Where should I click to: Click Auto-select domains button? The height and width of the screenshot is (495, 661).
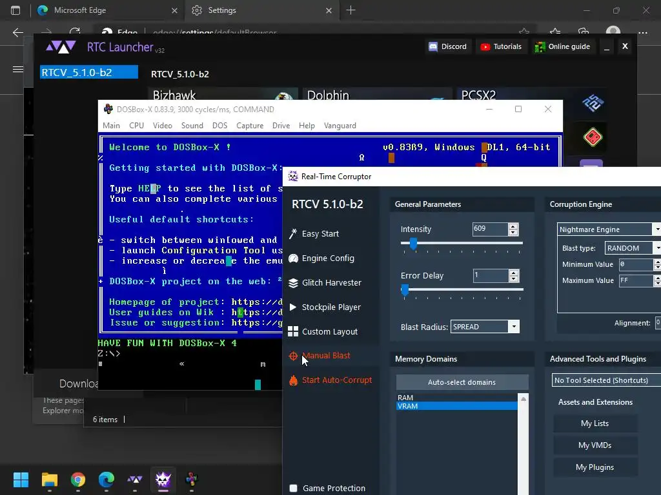[462, 382]
